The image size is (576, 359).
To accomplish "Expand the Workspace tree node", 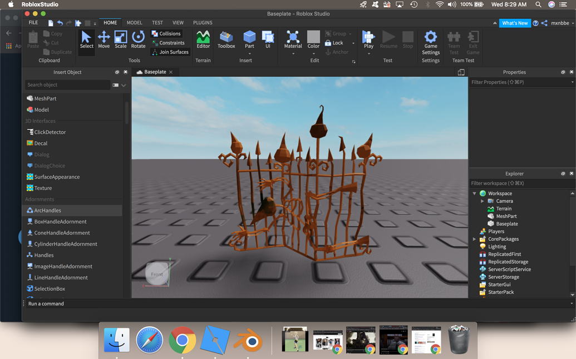I will (x=474, y=193).
